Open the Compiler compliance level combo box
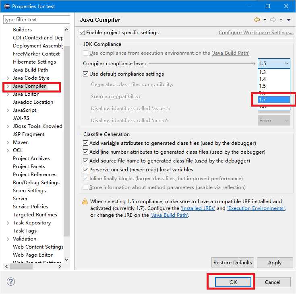296x294 pixels. point(274,64)
